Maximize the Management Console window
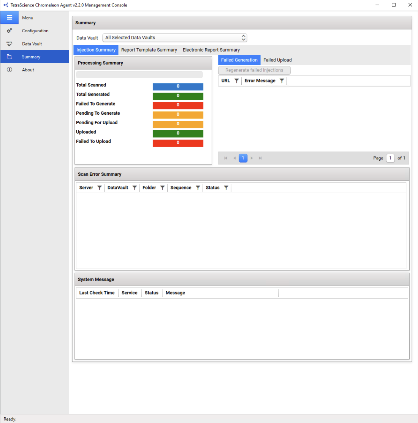418x423 pixels. click(394, 5)
